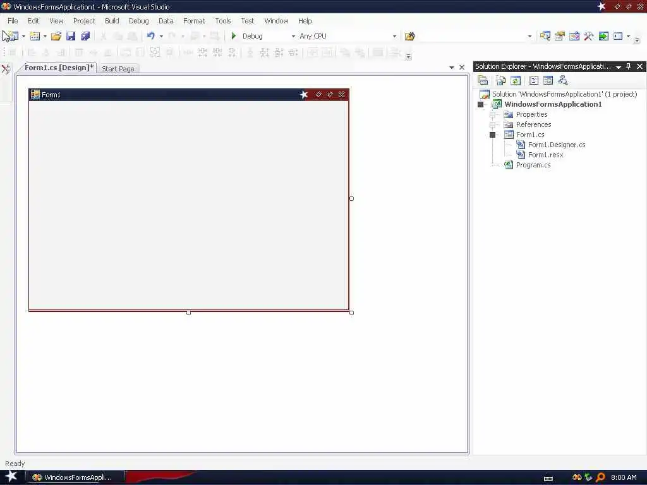Open the Project menu
Image resolution: width=647 pixels, height=485 pixels.
[84, 21]
